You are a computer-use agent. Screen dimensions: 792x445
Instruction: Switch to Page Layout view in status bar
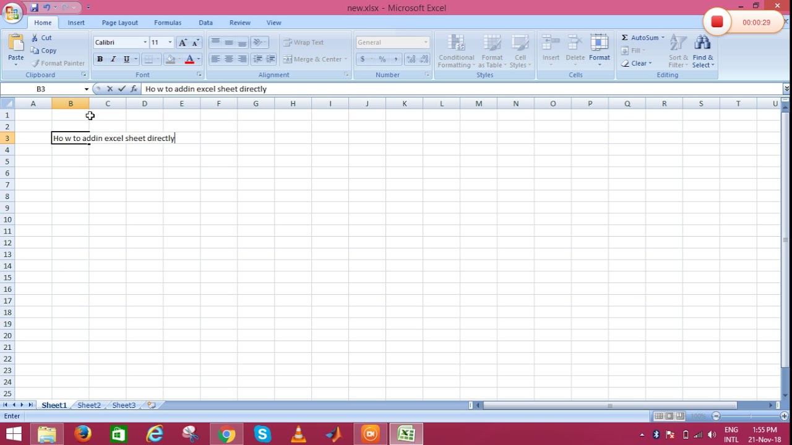click(669, 416)
